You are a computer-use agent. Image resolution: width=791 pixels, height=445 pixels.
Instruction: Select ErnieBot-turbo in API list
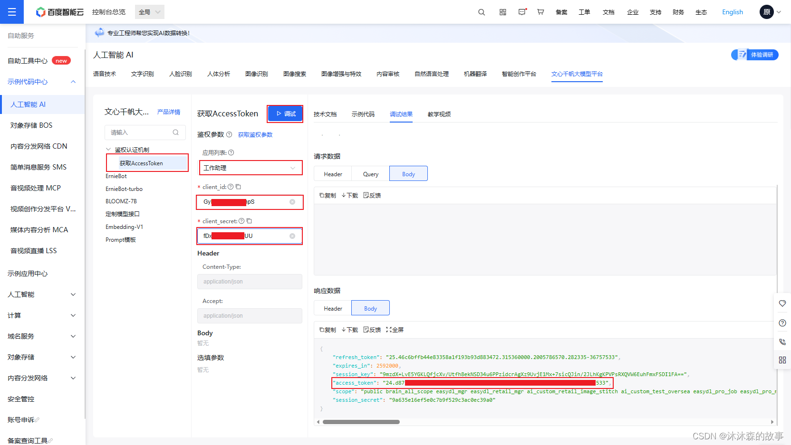coord(124,189)
